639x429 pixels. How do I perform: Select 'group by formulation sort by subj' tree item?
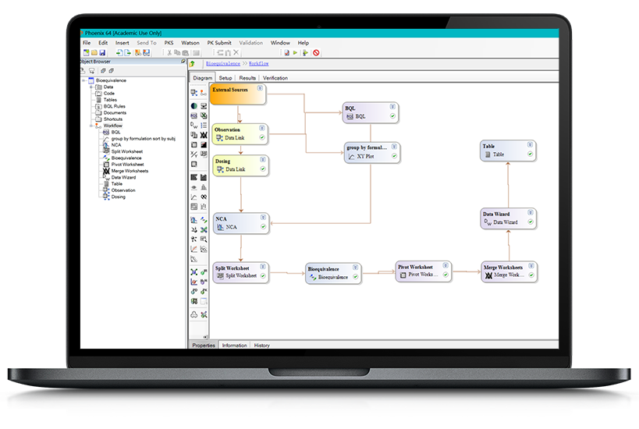tap(144, 139)
